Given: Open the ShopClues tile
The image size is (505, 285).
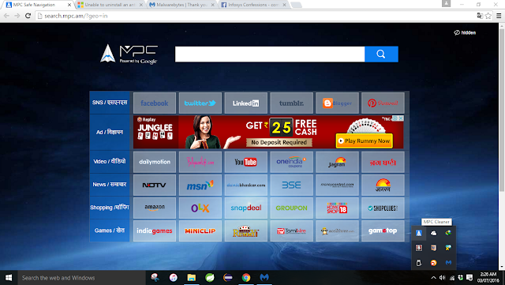Looking at the screenshot, I should 383,208.
